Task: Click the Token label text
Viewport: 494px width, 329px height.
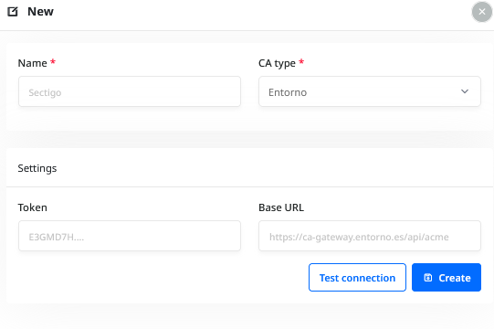Action: (33, 207)
